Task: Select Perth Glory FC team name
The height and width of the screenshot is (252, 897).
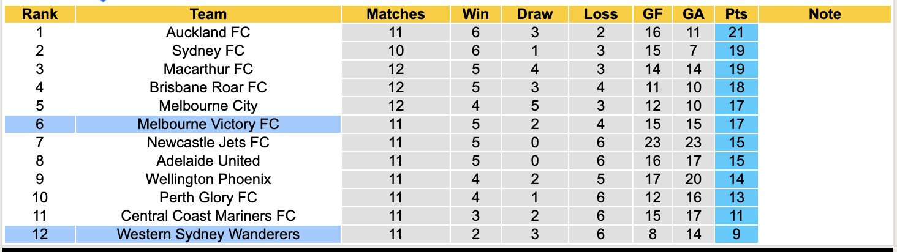Action: coord(208,198)
